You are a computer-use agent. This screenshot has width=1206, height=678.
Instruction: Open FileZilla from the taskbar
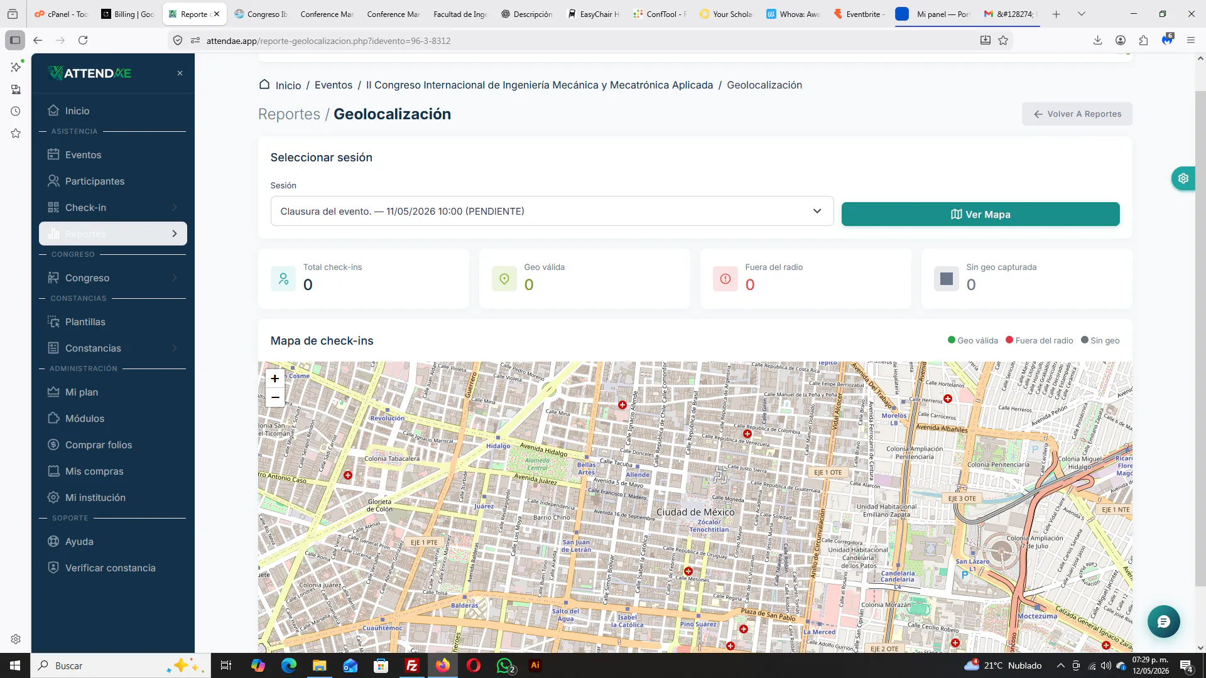(x=412, y=665)
